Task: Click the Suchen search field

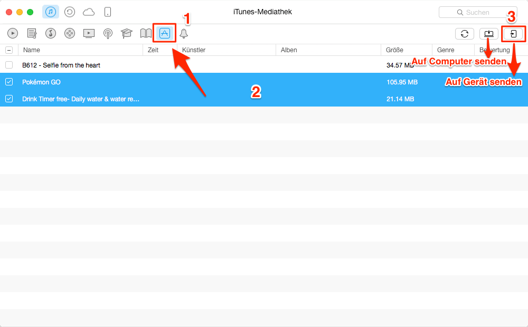Action: pyautogui.click(x=478, y=13)
